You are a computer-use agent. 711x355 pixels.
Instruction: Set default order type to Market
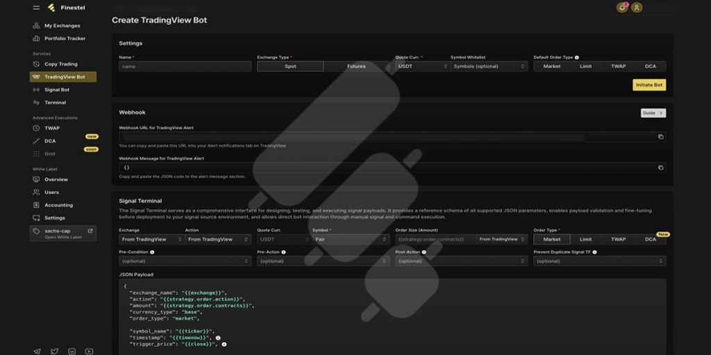coord(552,66)
